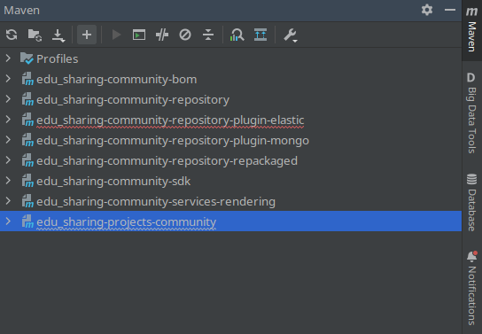This screenshot has width=482, height=334.
Task: Expand repository-repackaged node
Action: click(8, 160)
